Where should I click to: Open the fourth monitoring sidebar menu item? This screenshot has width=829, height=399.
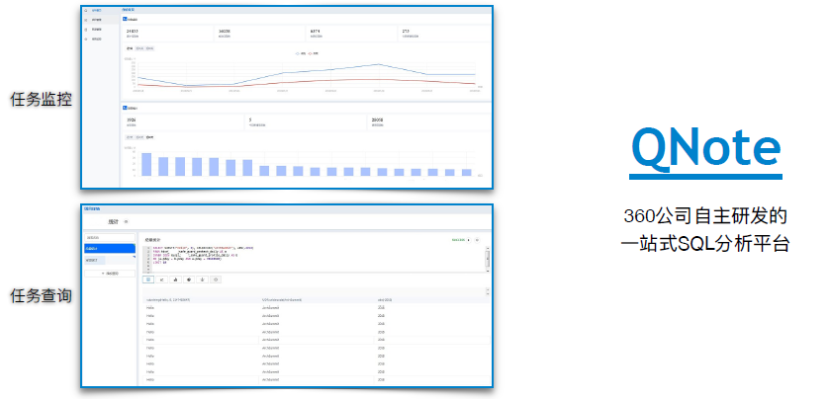[101, 39]
